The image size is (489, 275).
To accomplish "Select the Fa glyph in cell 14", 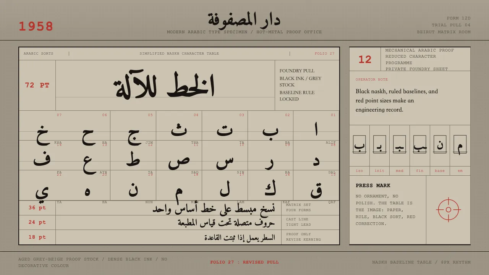I will point(42,158).
